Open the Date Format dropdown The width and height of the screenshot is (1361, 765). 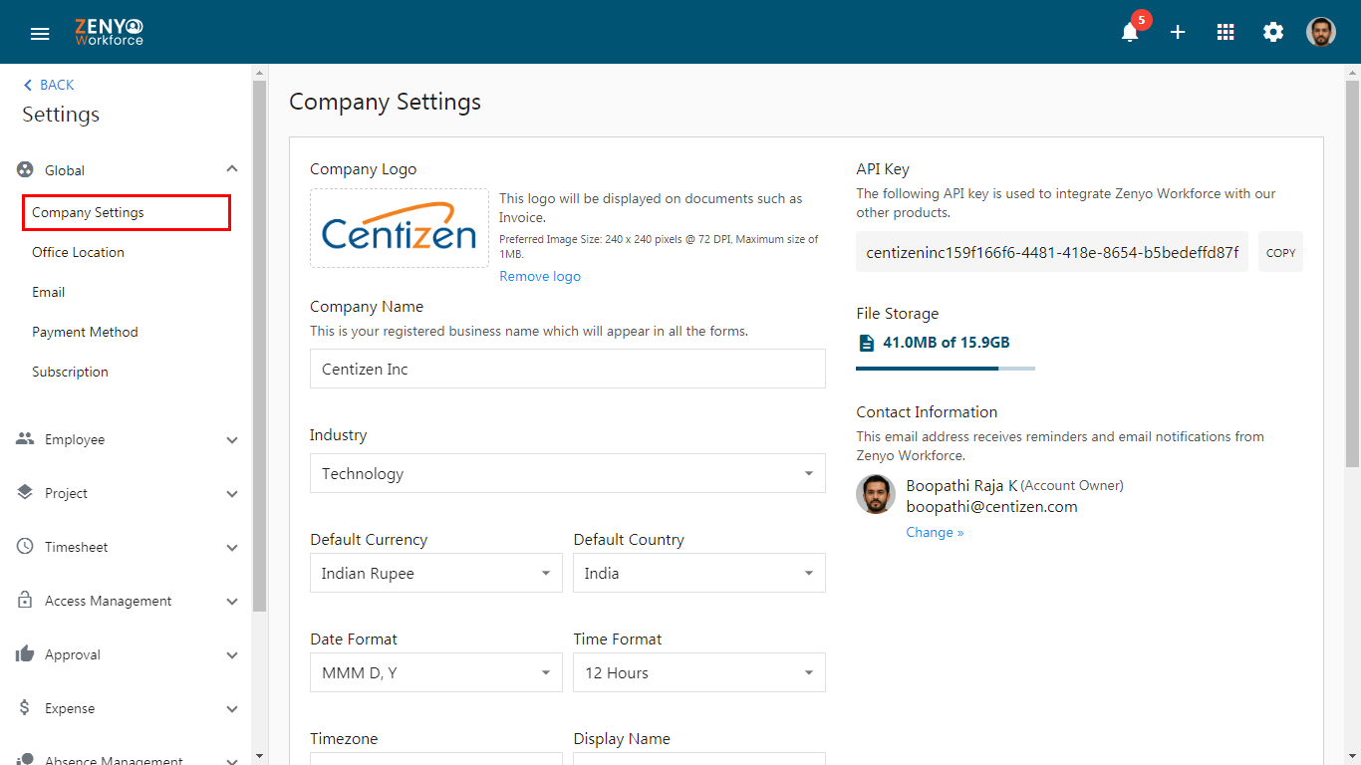click(x=436, y=672)
